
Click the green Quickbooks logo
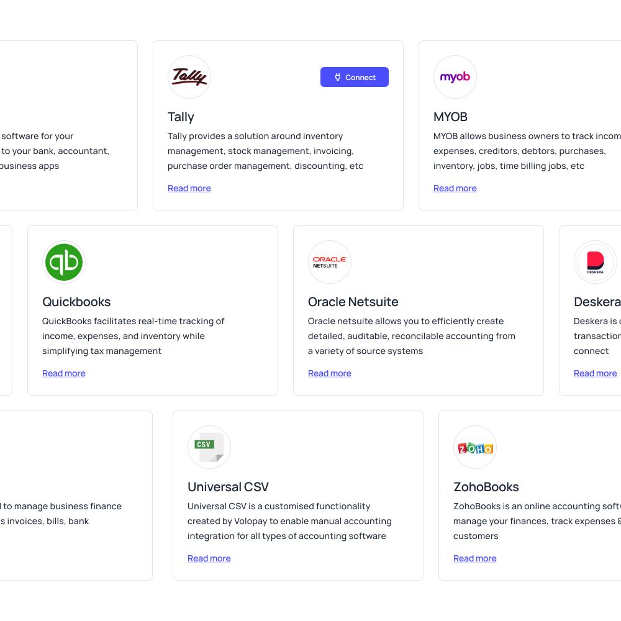64,262
